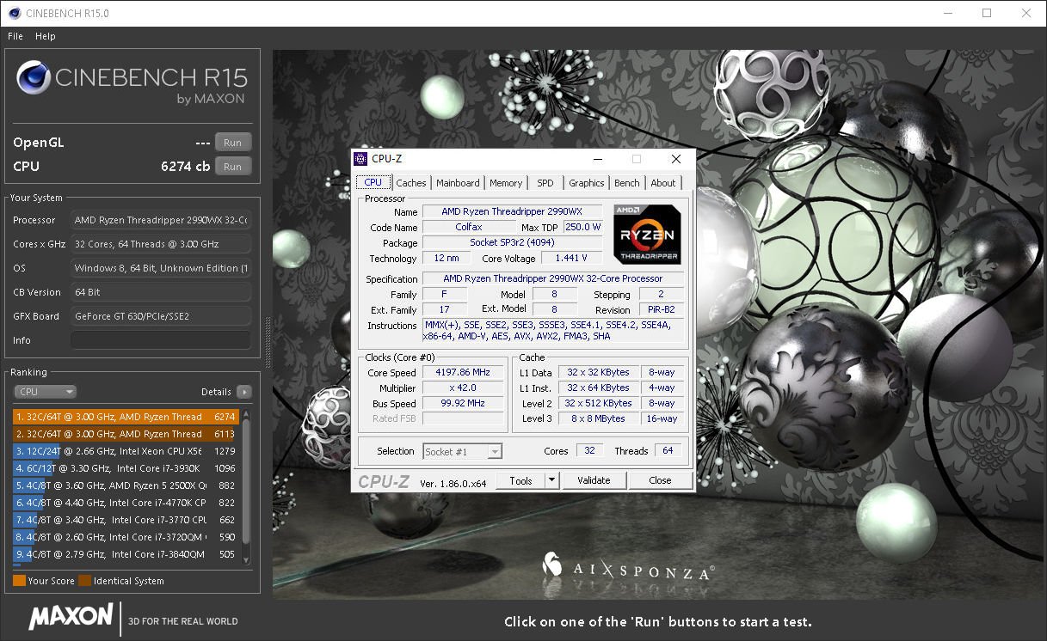Expand ranking Details arrow button
This screenshot has height=641, width=1047.
(244, 392)
